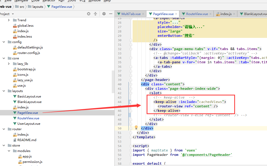The width and height of the screenshot is (267, 166).
Task: Collapse the router folder in project tree
Action: pyautogui.click(x=4, y=129)
